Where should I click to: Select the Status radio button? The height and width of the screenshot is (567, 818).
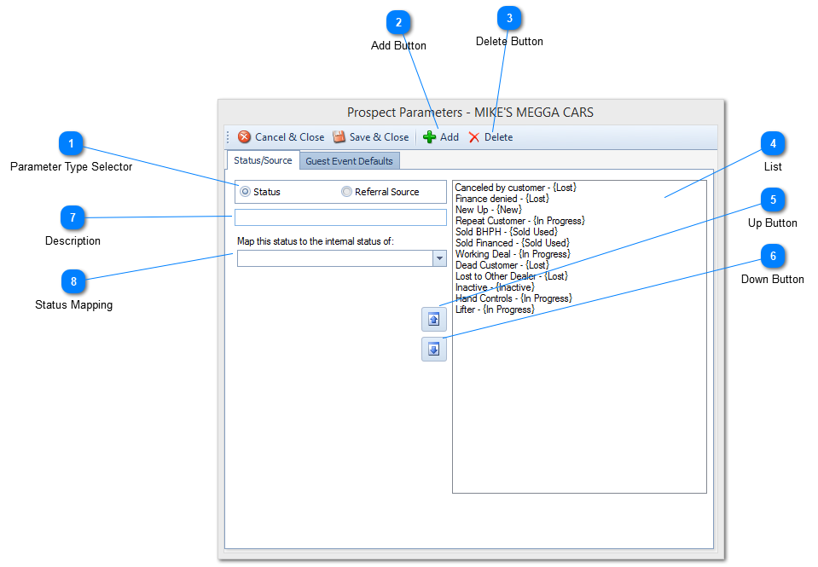coord(245,192)
